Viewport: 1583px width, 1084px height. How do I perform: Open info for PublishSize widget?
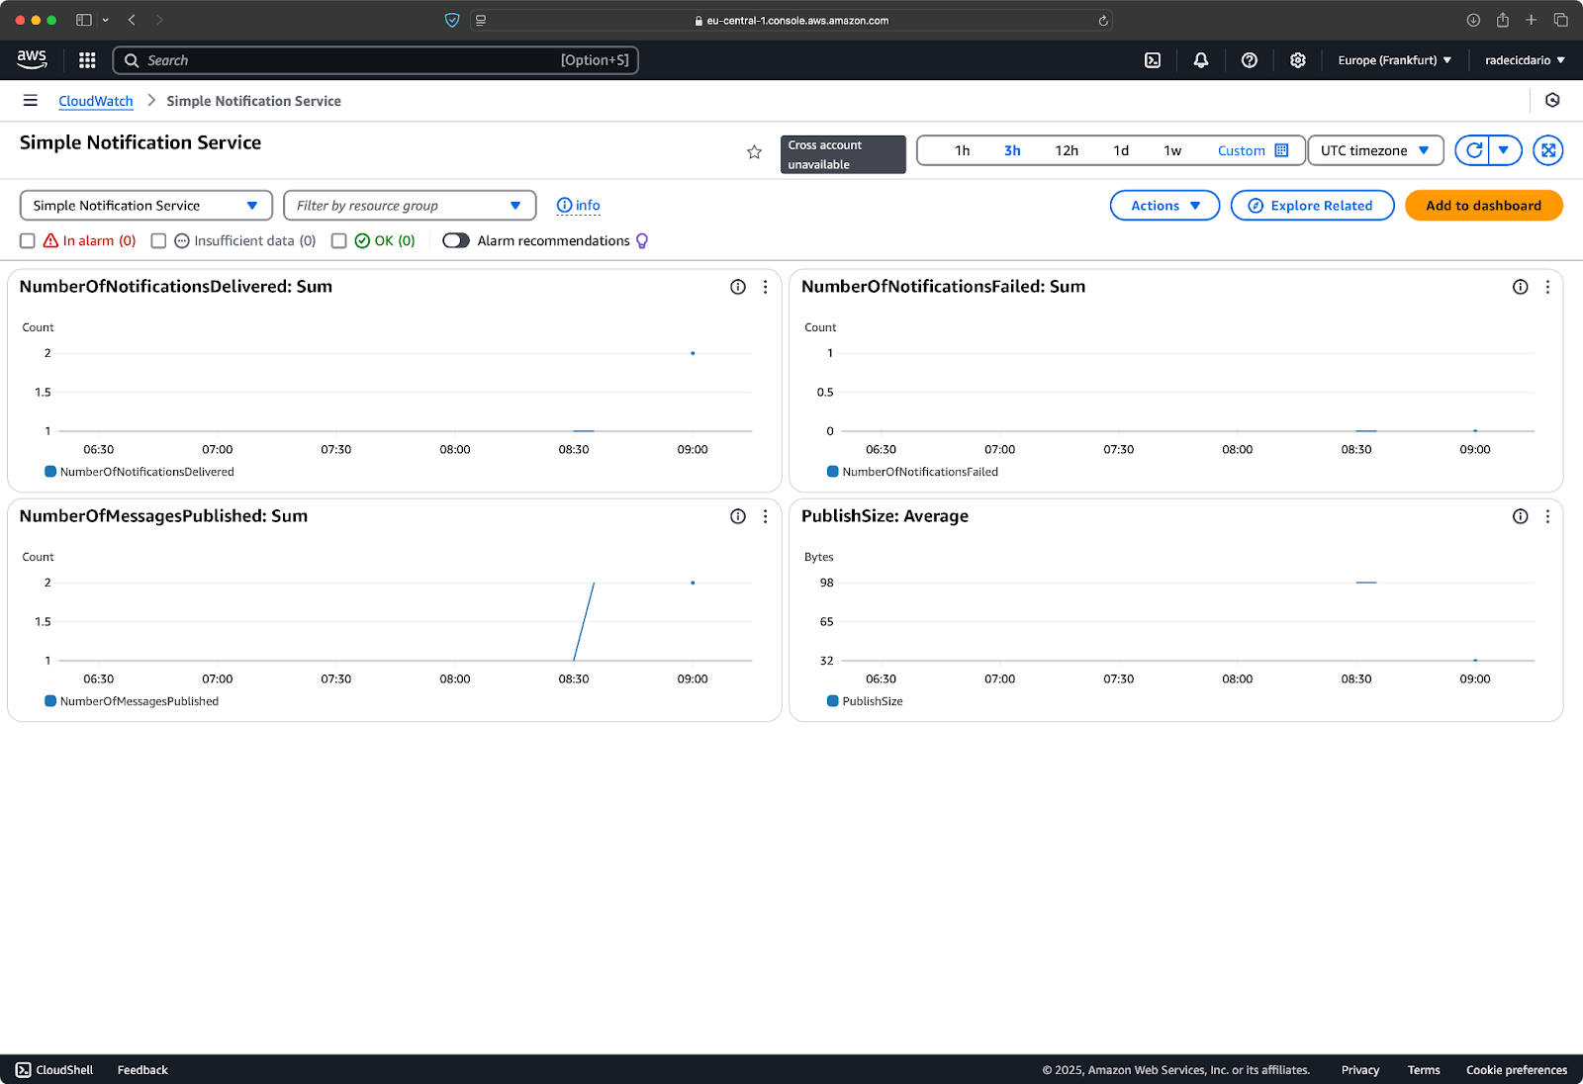[x=1521, y=516]
